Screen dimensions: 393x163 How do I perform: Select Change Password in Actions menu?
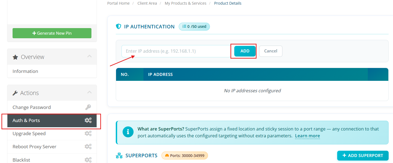click(31, 107)
